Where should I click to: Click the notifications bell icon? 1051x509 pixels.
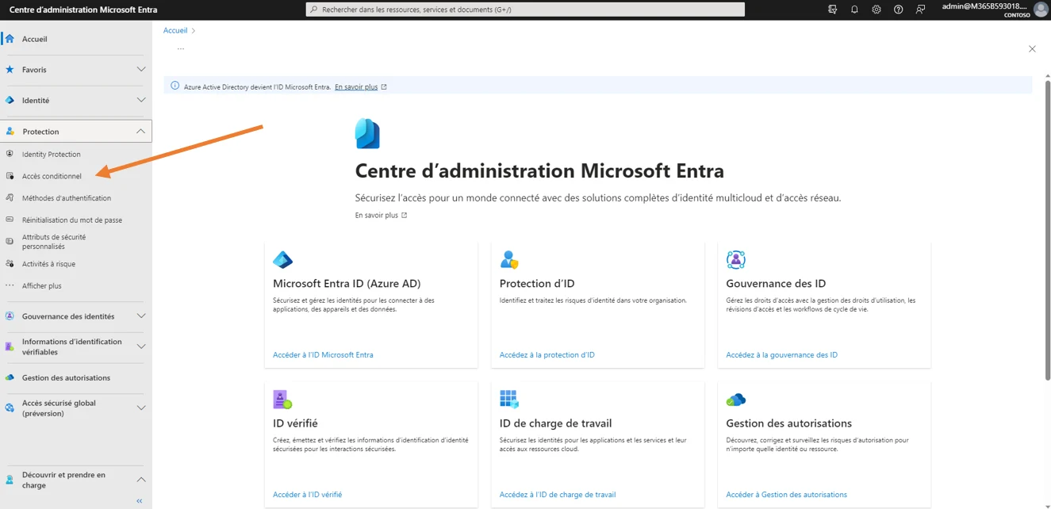coord(854,10)
